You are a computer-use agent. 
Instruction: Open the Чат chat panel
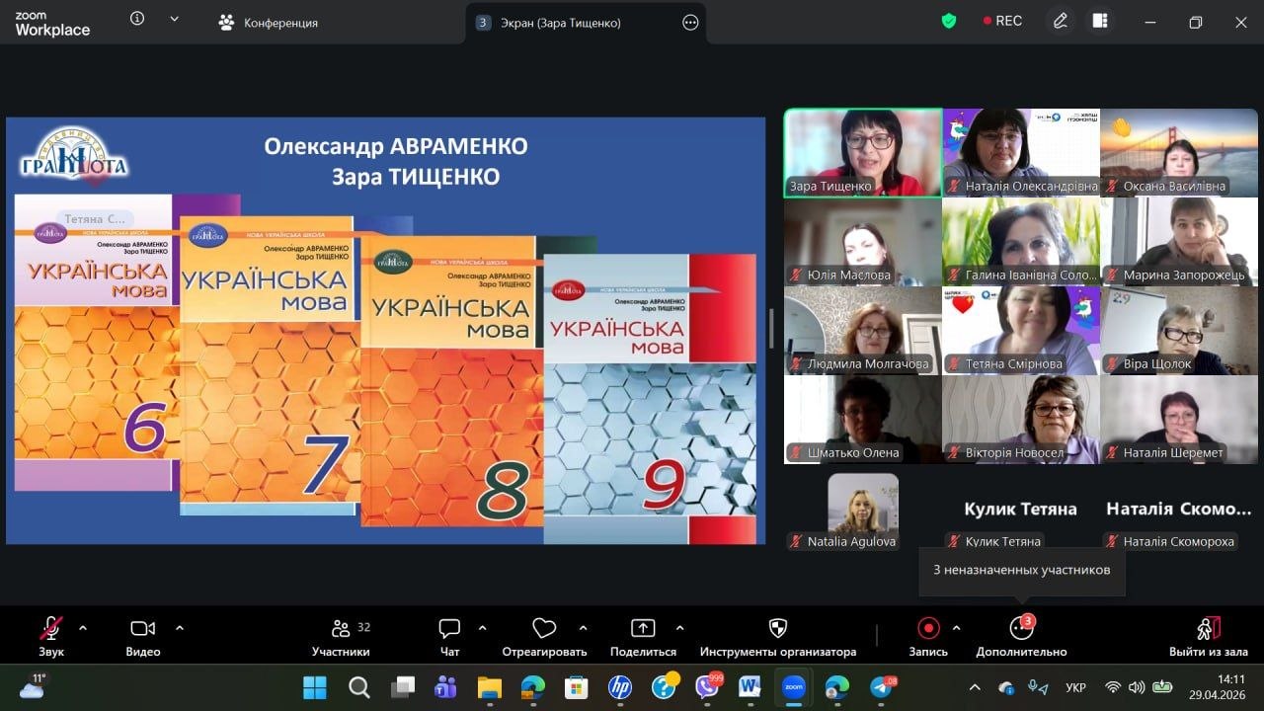[449, 637]
